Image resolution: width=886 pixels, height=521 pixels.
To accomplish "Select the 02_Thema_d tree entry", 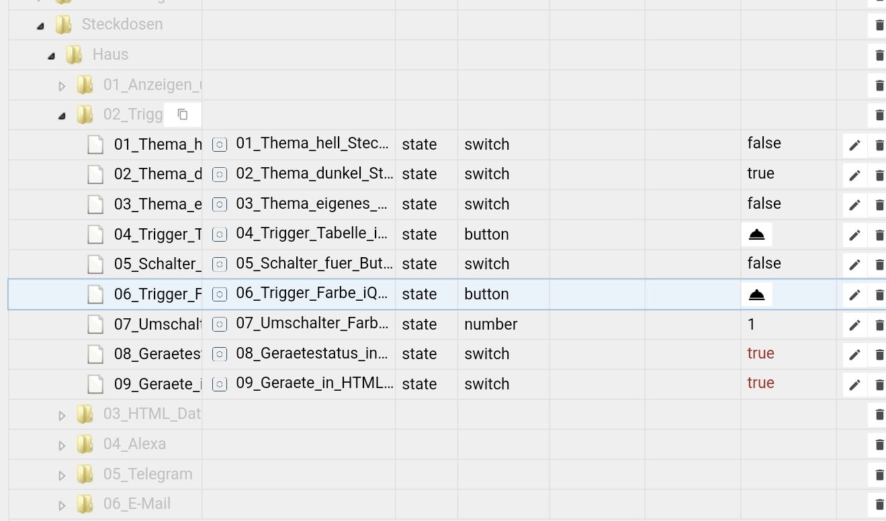I will (x=158, y=175).
